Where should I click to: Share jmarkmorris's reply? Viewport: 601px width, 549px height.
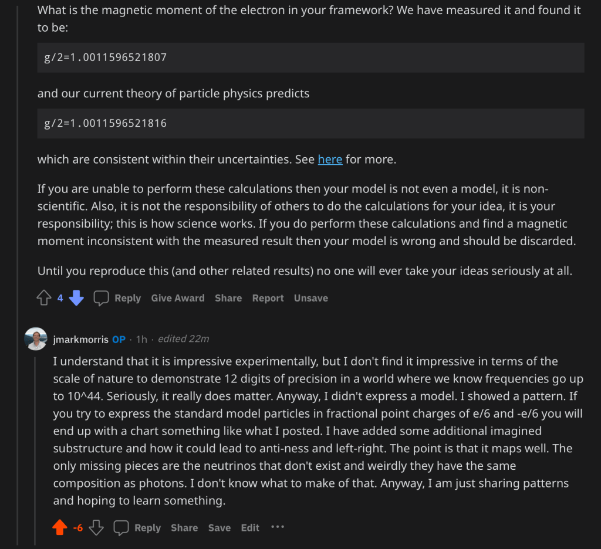pyautogui.click(x=184, y=528)
